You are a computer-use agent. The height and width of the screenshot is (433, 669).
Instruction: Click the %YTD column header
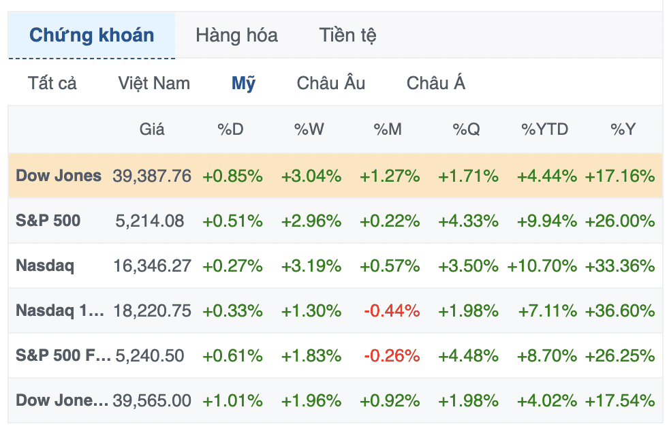[x=545, y=129]
